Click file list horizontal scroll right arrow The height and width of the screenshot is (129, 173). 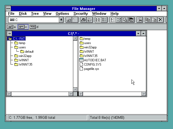pyautogui.click(x=144, y=94)
